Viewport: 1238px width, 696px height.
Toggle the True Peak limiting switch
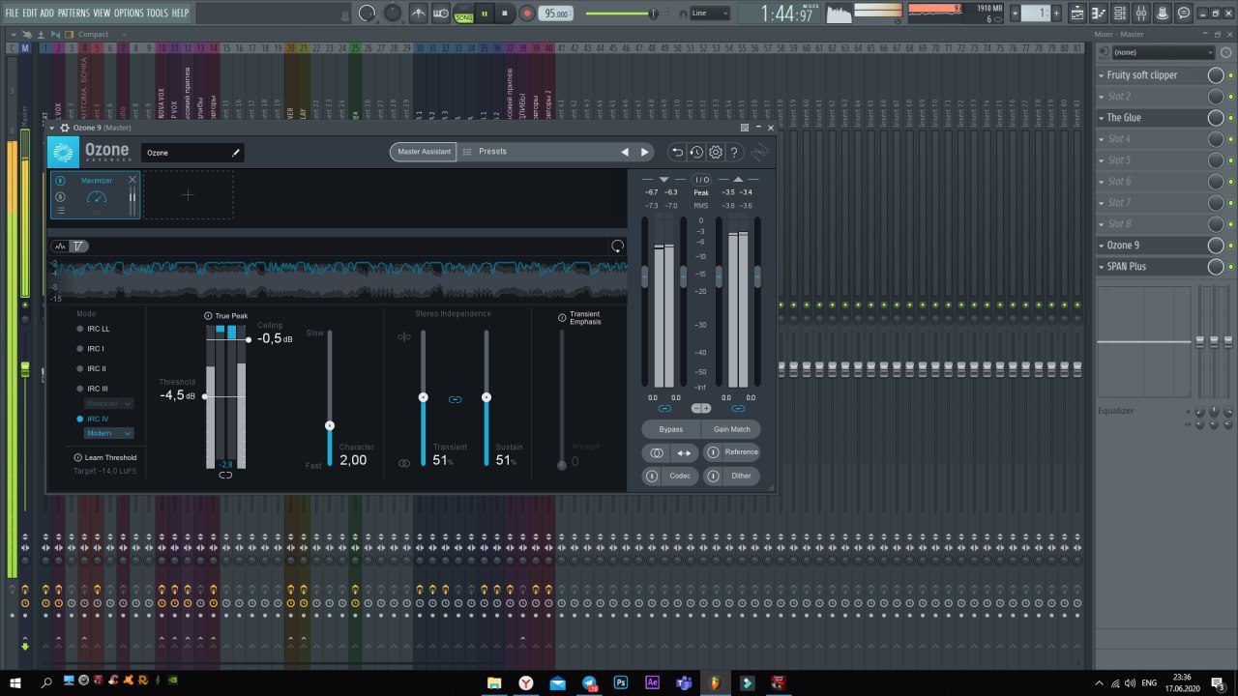tap(208, 316)
